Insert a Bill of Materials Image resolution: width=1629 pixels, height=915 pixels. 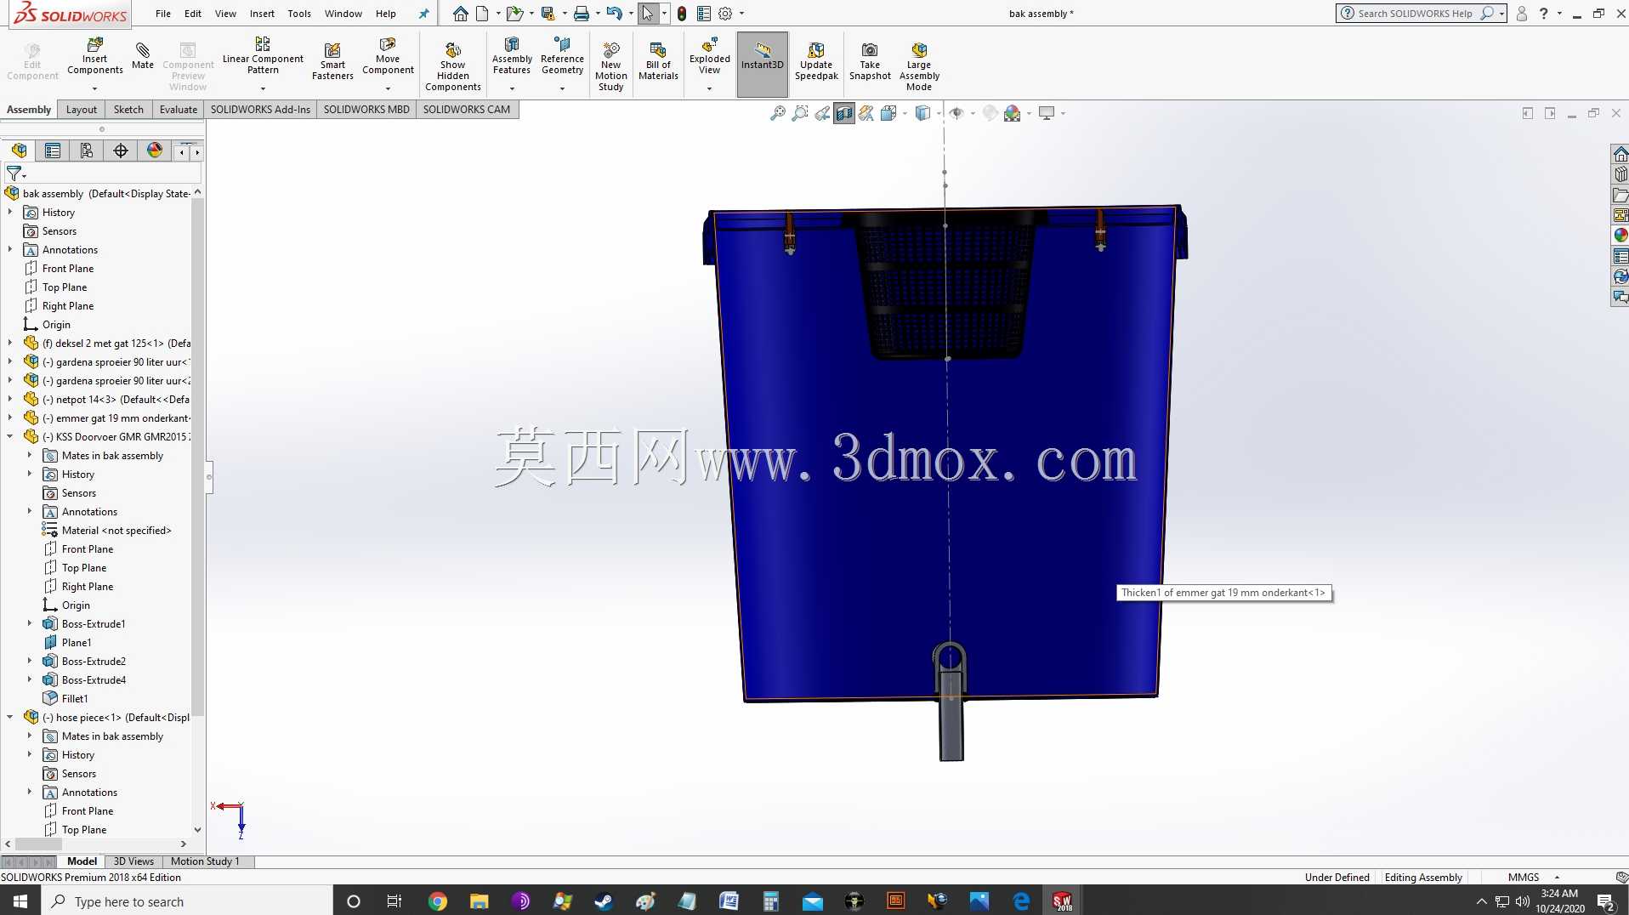point(658,60)
